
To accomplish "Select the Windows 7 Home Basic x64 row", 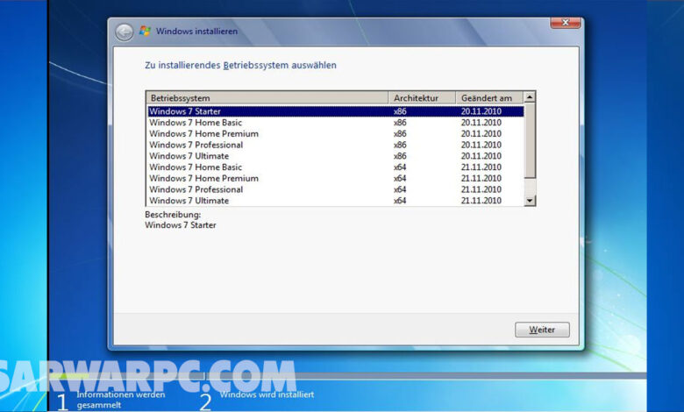I will click(336, 167).
